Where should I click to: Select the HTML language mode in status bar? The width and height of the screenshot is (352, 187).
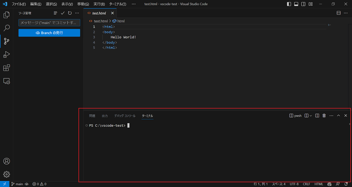coord(319,184)
